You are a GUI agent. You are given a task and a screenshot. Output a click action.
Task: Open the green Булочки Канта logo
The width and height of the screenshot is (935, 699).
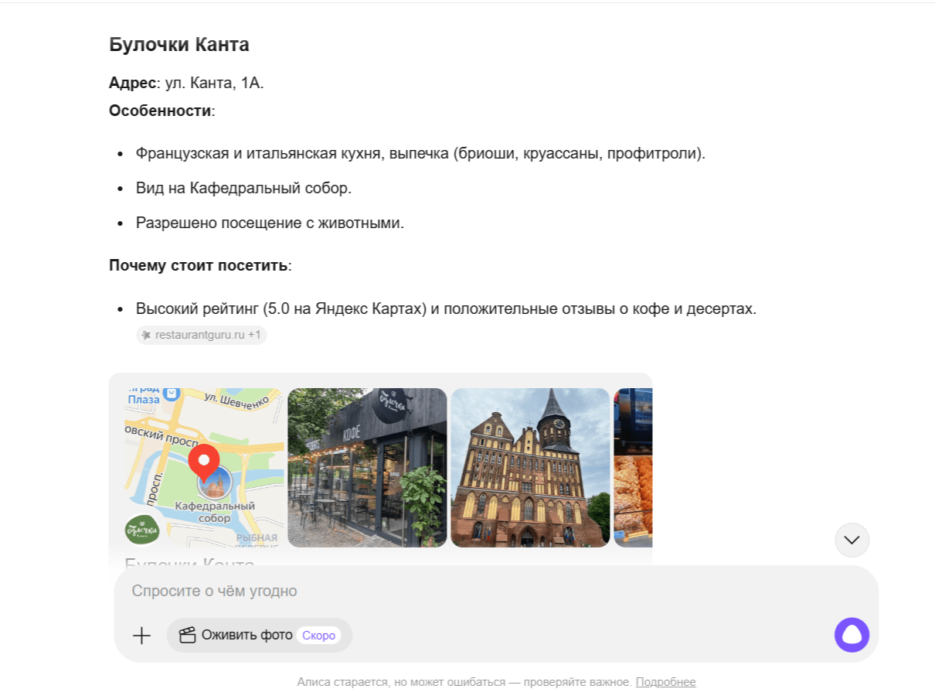click(x=142, y=530)
